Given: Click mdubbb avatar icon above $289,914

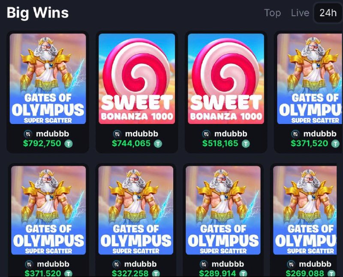Looking at the screenshot, I should (204, 264).
